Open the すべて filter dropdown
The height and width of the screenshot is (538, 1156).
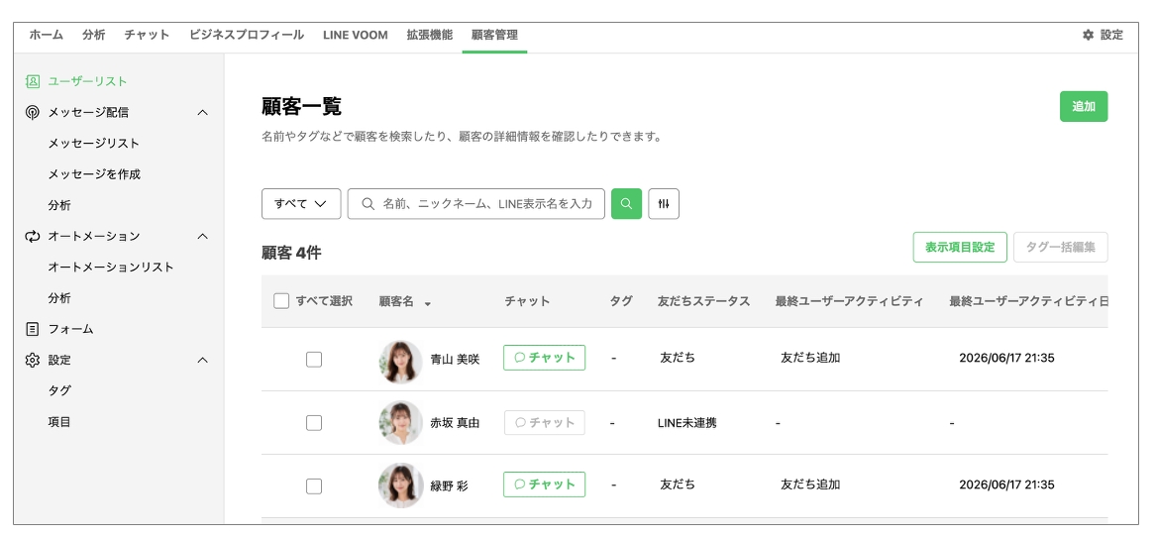pyautogui.click(x=301, y=204)
